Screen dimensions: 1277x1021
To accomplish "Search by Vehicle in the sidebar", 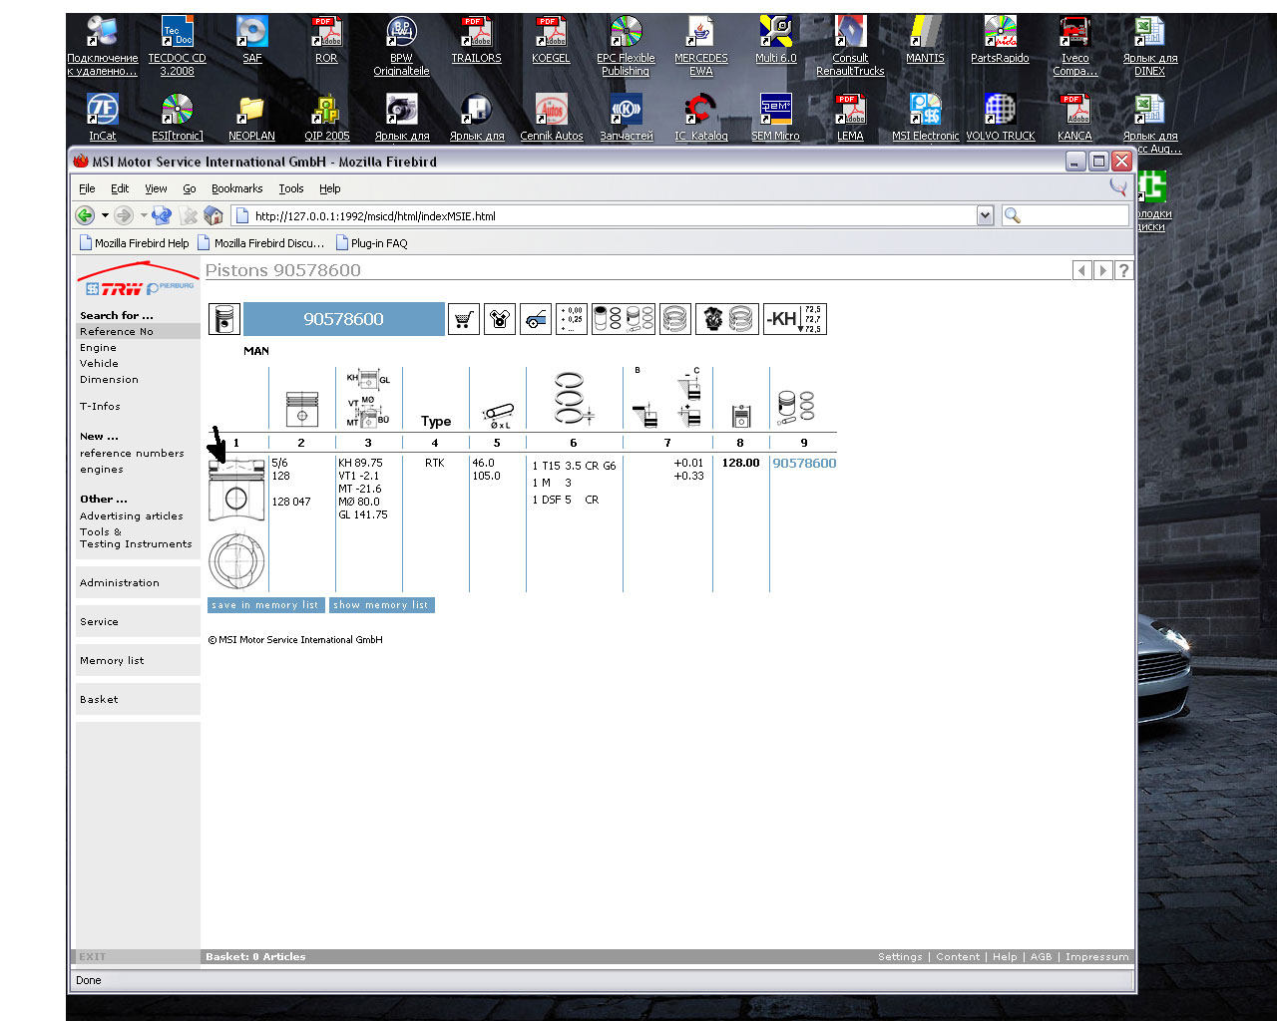I will pos(99,364).
